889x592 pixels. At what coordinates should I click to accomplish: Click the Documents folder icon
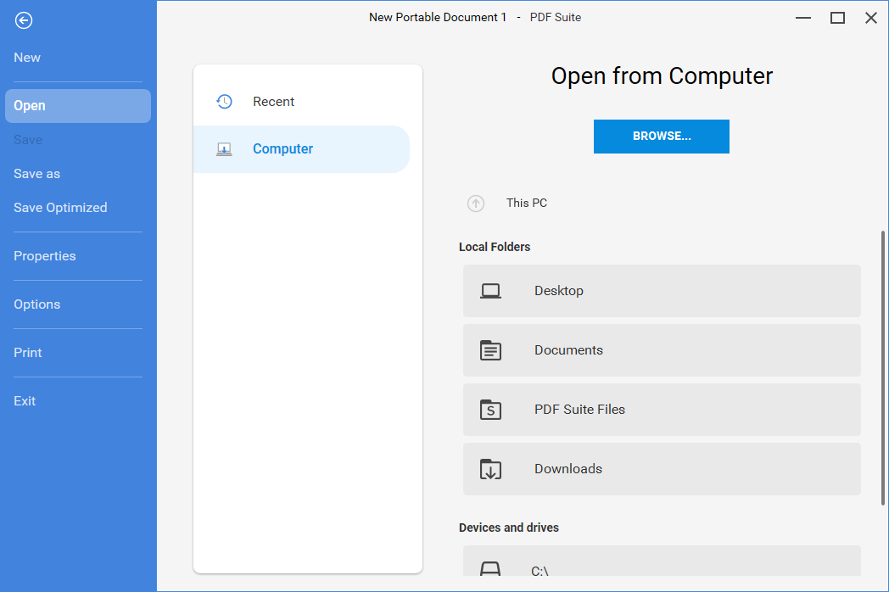point(490,350)
